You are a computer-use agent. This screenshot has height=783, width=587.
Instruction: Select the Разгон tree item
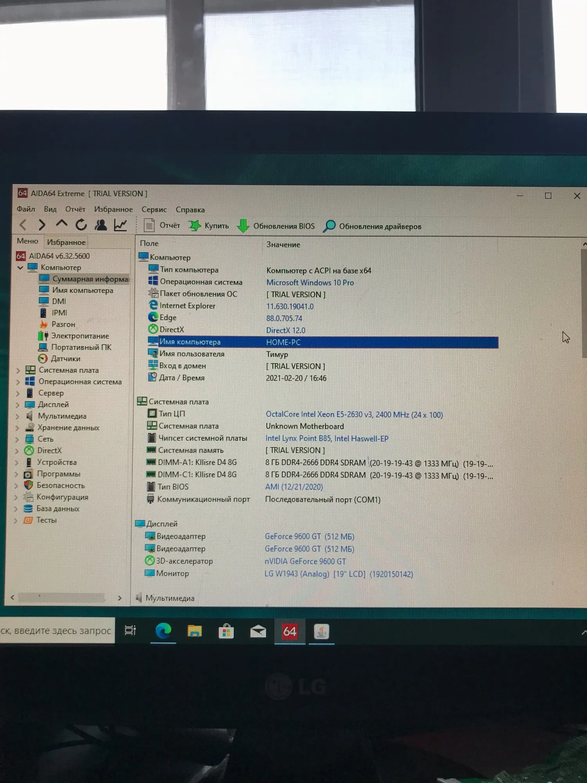[57, 324]
